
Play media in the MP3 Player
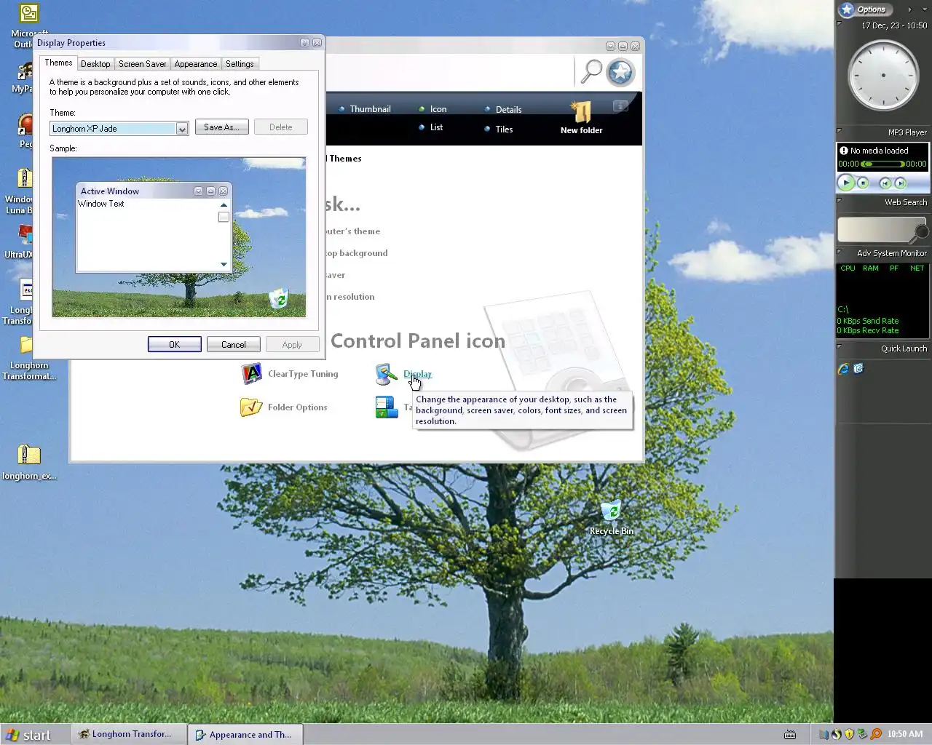point(845,183)
